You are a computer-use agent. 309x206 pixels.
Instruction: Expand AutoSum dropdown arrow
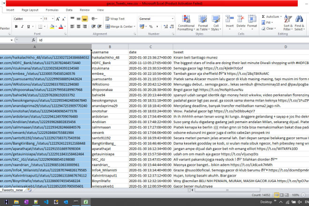[281, 16]
